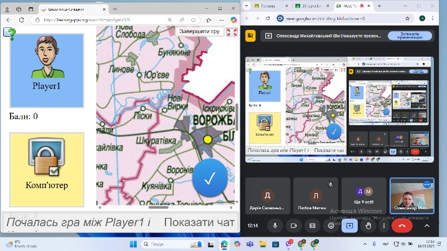Toggle the camera in Meet toolbar
This screenshot has width=447, height=251.
tap(294, 225)
